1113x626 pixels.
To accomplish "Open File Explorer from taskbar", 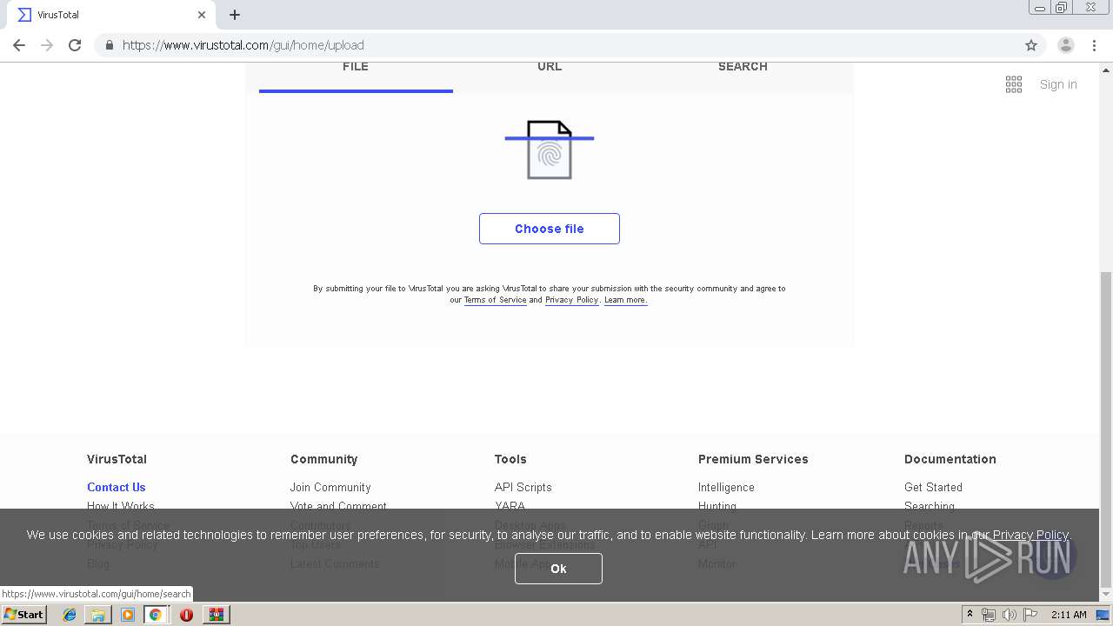I will 98,615.
